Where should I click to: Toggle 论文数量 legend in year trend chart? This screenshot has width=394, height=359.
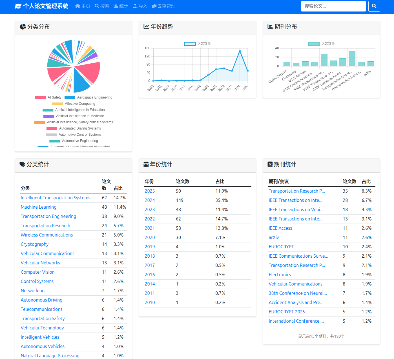tap(198, 44)
